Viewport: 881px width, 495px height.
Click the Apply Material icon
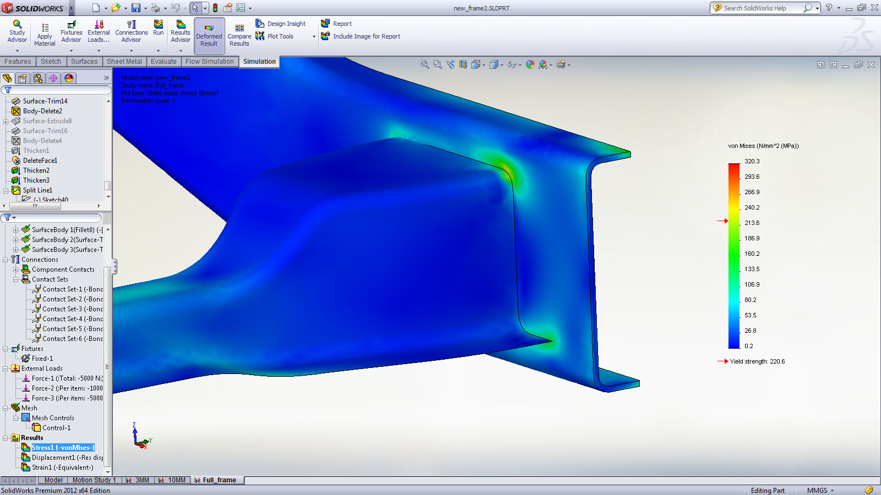pos(45,35)
